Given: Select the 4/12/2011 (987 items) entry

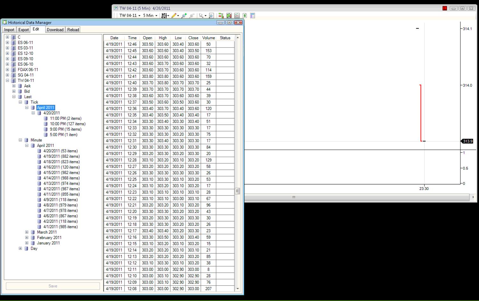Looking at the screenshot, I should [x=61, y=189].
